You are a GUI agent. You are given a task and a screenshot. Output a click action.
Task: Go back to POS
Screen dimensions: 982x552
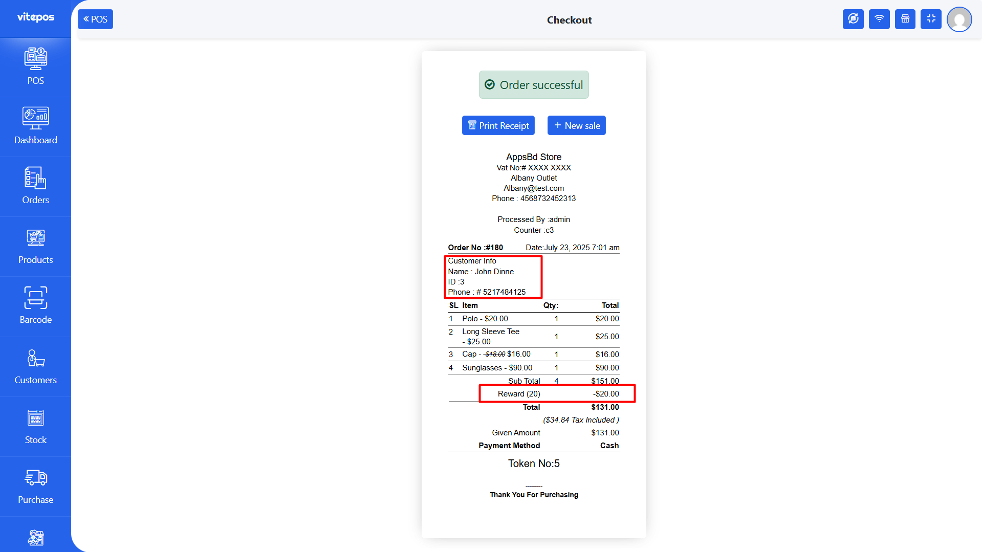[x=95, y=19]
